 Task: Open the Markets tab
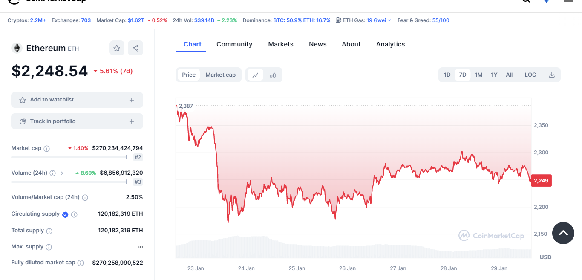click(x=281, y=44)
